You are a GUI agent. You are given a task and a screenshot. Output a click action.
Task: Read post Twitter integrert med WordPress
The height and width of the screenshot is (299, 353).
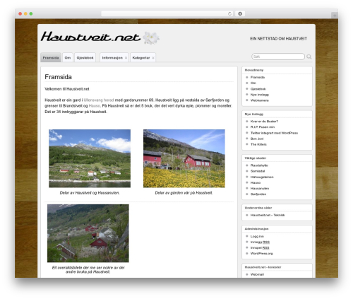(274, 133)
